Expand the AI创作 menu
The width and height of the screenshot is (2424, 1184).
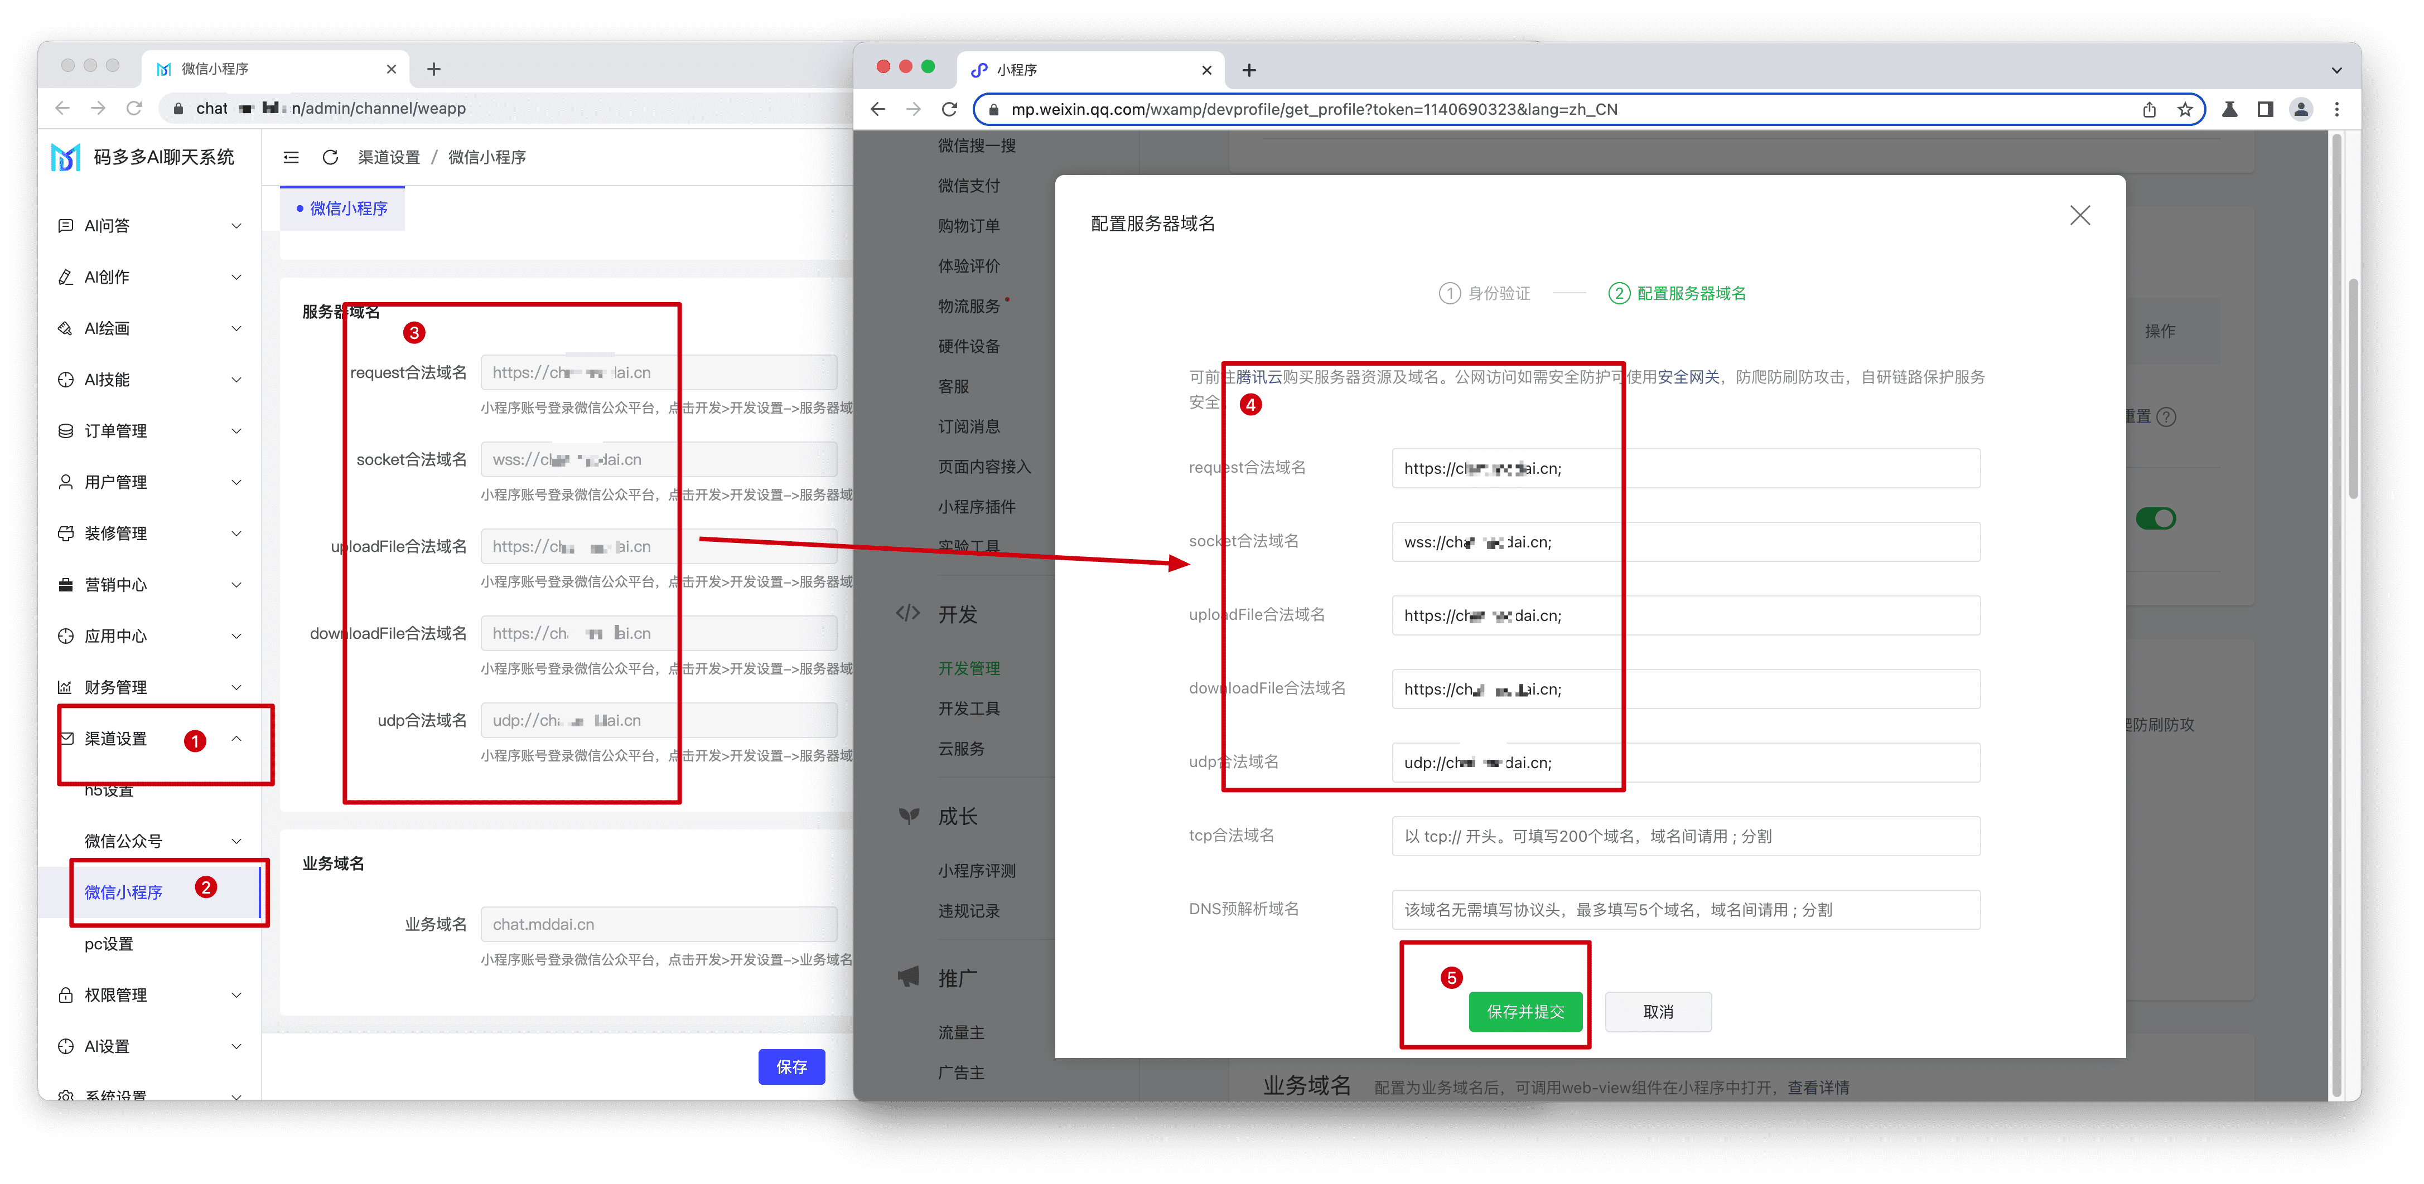pos(149,278)
